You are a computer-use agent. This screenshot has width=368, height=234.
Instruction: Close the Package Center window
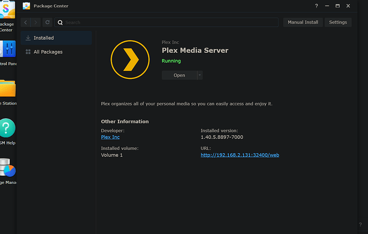[348, 6]
